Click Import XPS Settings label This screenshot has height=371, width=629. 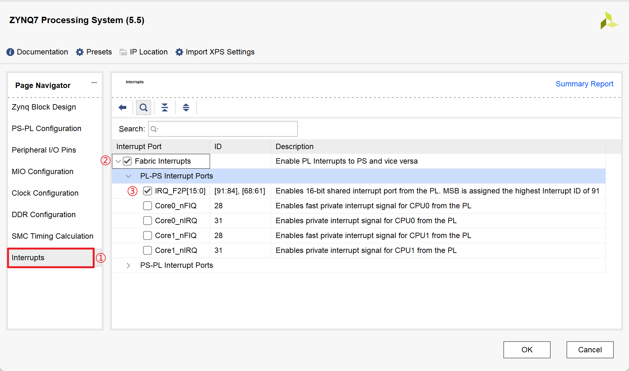pyautogui.click(x=220, y=52)
